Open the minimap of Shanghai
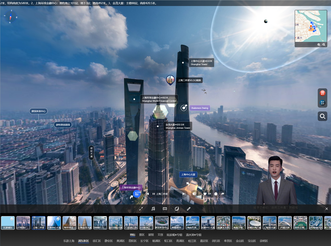The width and height of the screenshot is (331, 246). (311, 26)
